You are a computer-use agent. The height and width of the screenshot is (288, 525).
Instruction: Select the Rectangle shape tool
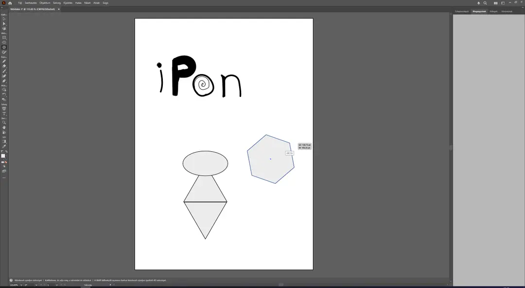coord(4,38)
